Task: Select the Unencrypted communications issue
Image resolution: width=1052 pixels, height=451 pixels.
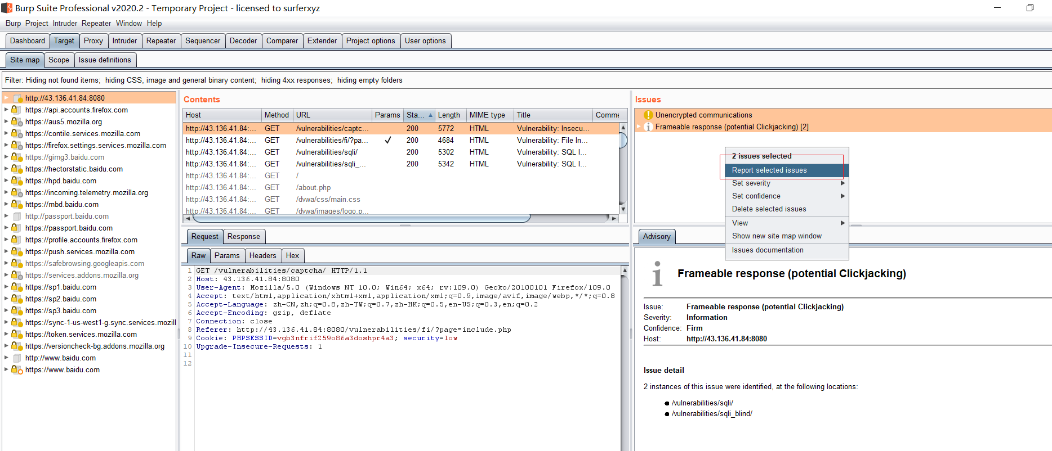Action: coord(843,115)
